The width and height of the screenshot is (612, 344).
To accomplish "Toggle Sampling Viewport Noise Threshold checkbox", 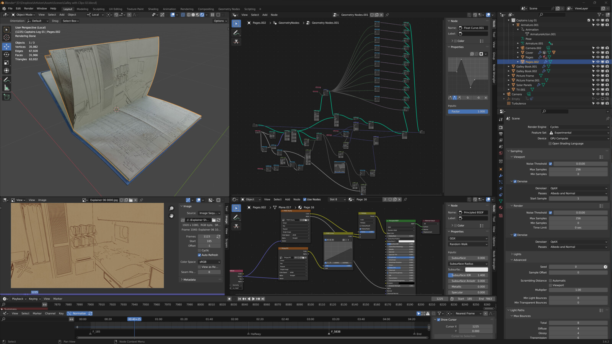I will click(x=550, y=164).
